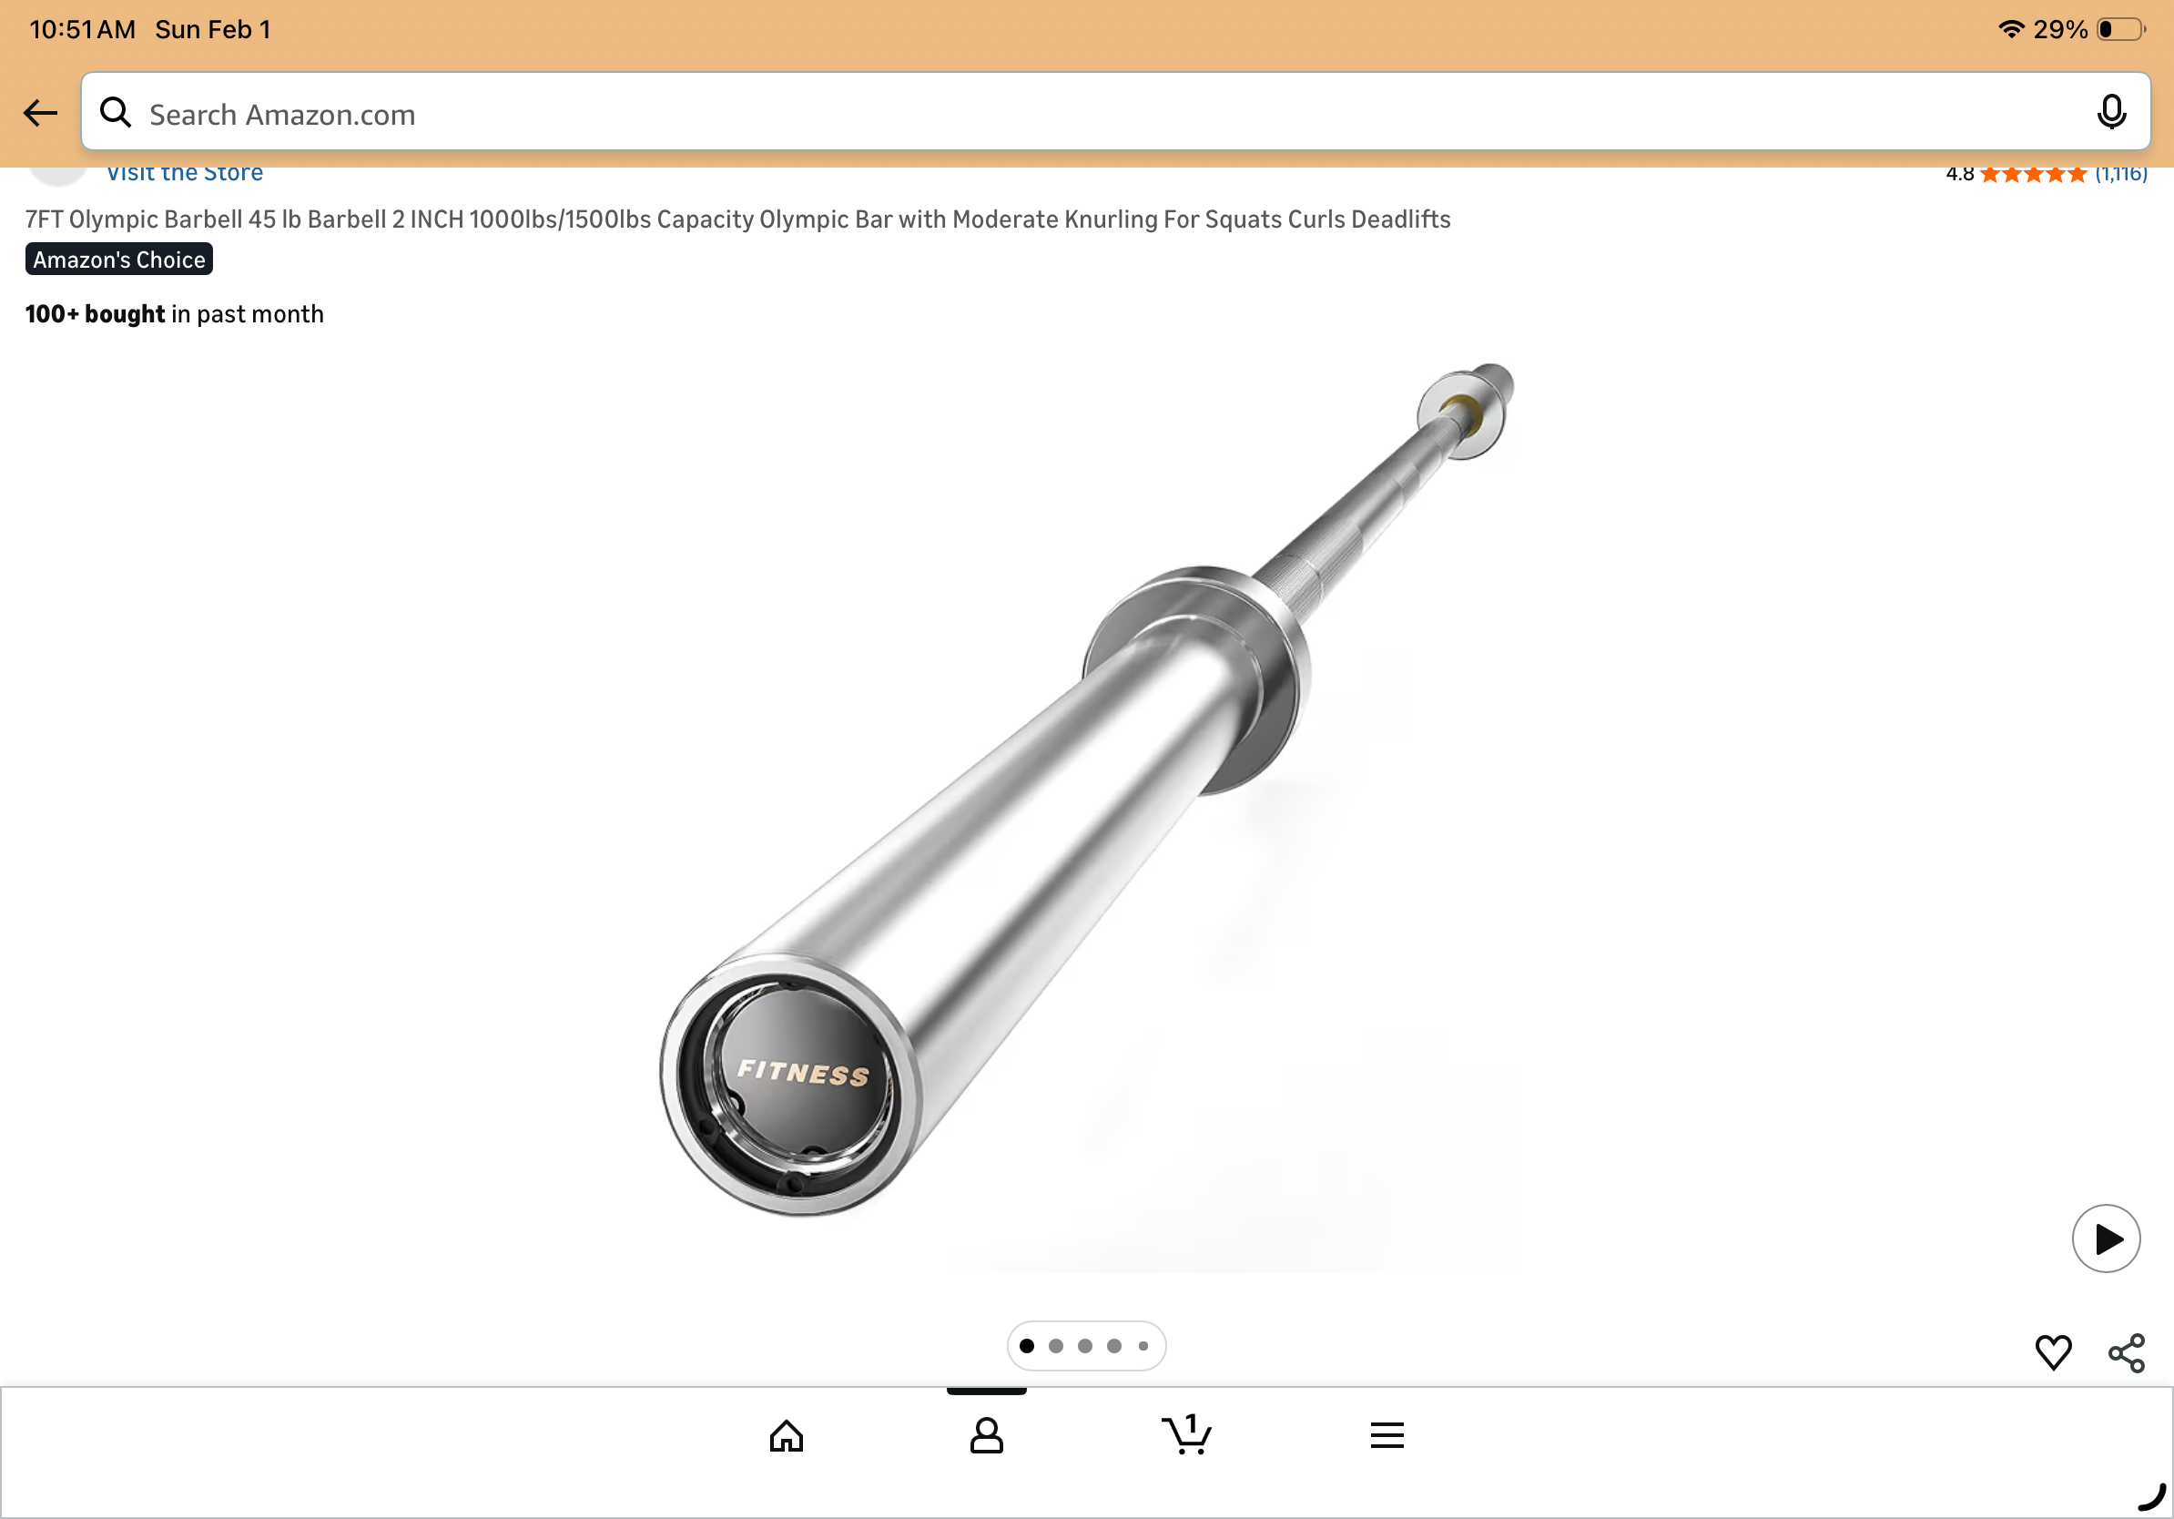Select the fifth small carousel dot

pyautogui.click(x=1143, y=1345)
